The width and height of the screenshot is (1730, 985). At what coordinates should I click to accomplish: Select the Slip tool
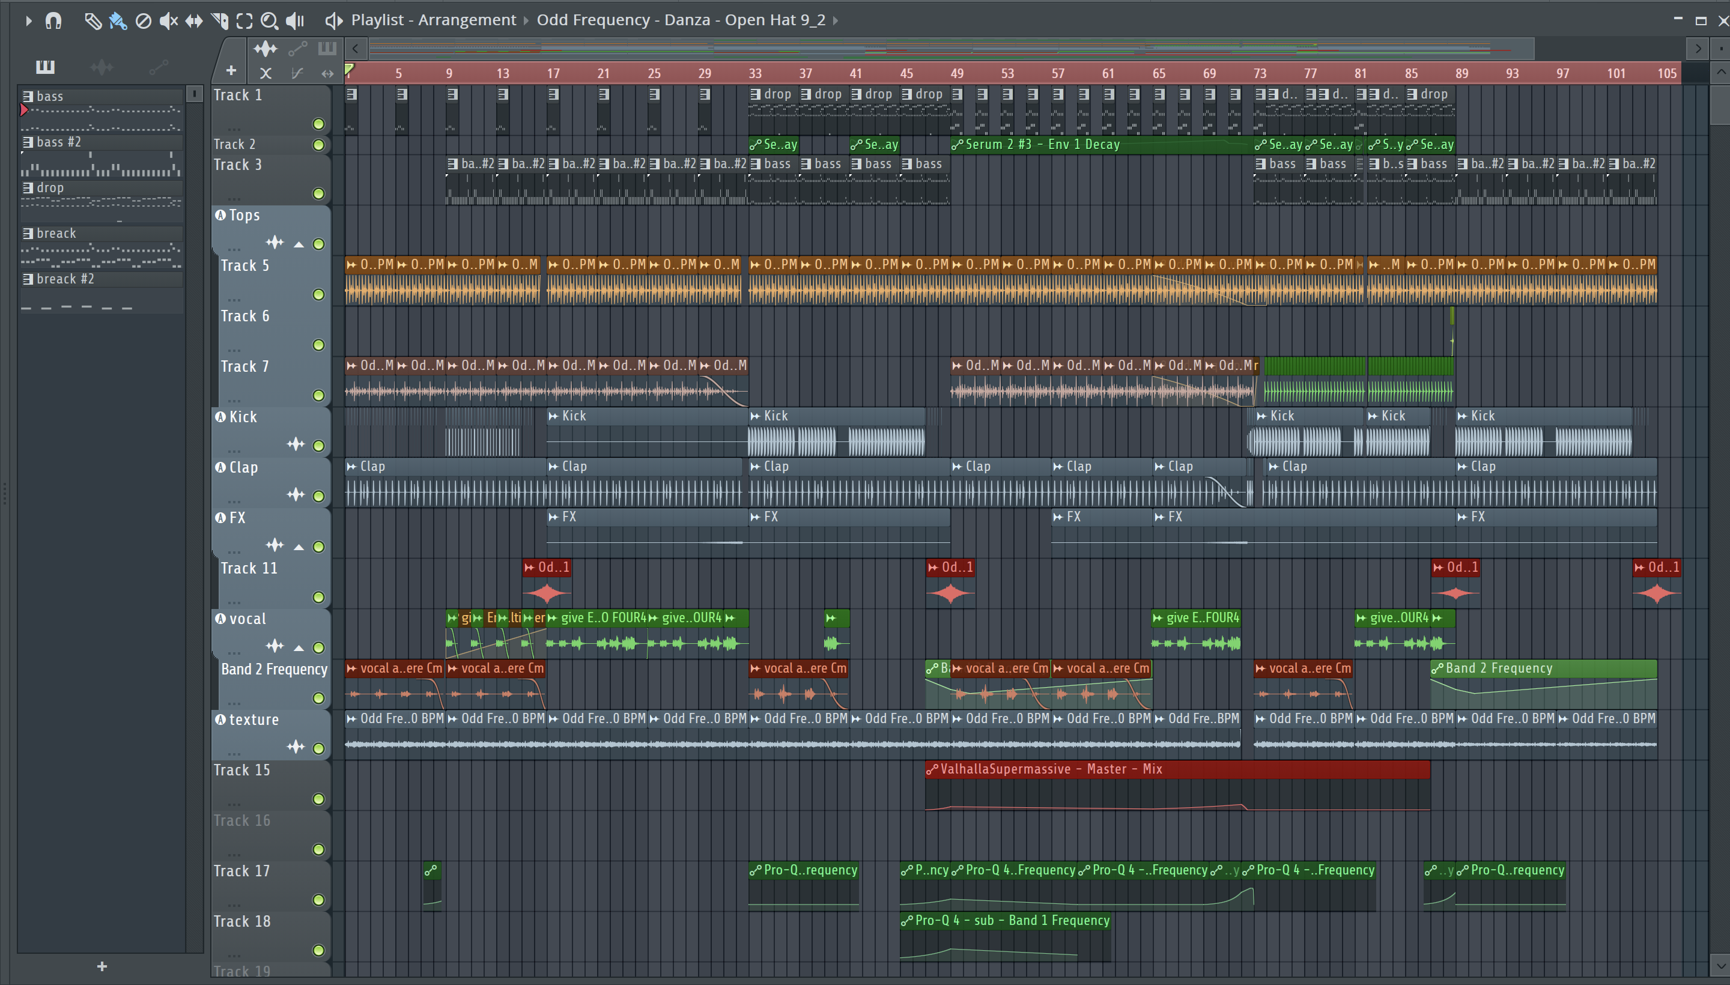coord(193,21)
